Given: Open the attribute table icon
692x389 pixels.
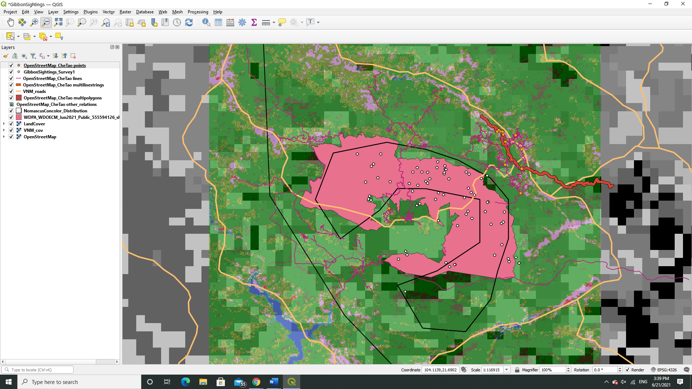Looking at the screenshot, I should (218, 22).
